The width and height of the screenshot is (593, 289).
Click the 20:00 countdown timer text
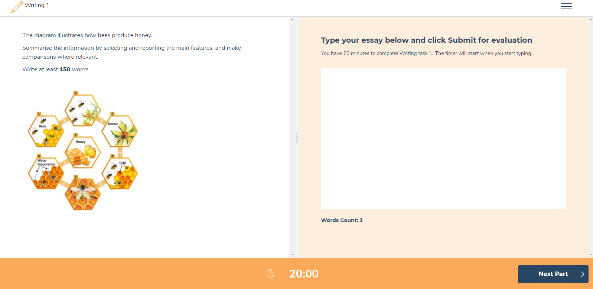(x=304, y=274)
